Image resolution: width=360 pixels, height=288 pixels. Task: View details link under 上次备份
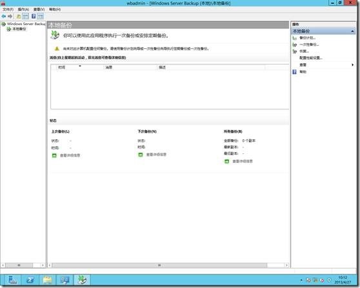(70, 155)
